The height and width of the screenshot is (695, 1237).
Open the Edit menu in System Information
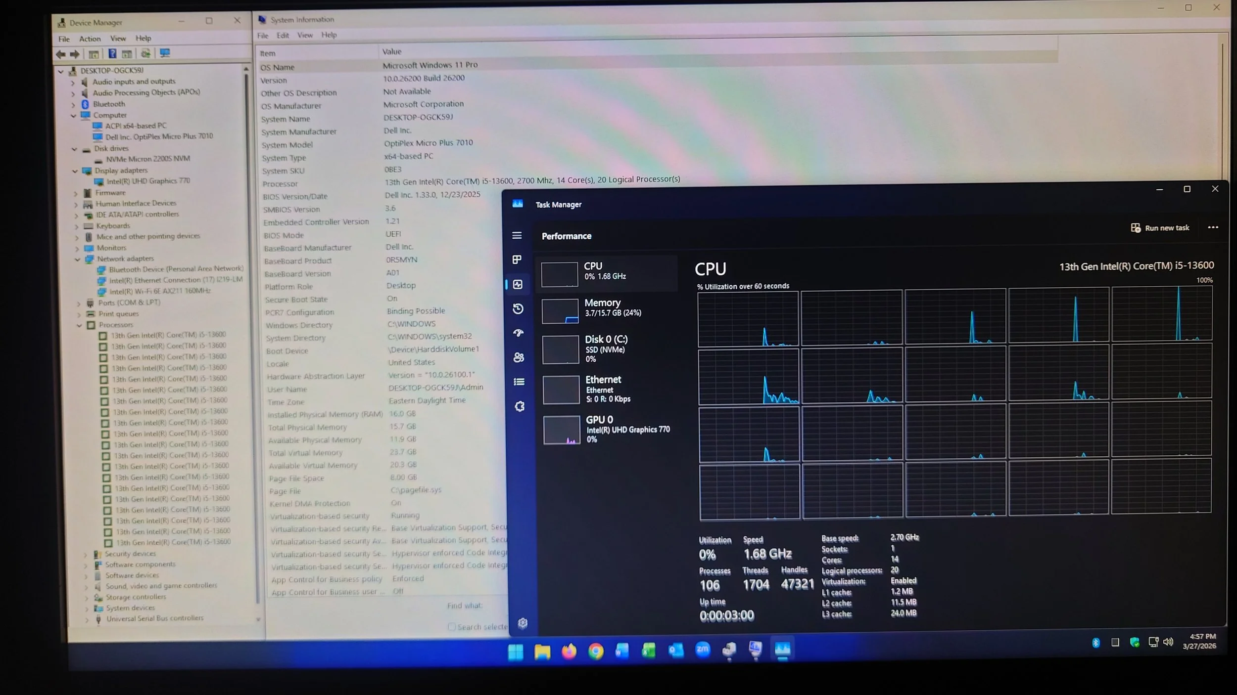tap(283, 35)
